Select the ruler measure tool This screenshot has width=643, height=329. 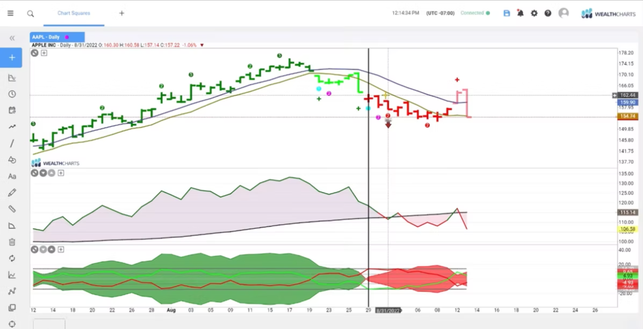coord(12,209)
